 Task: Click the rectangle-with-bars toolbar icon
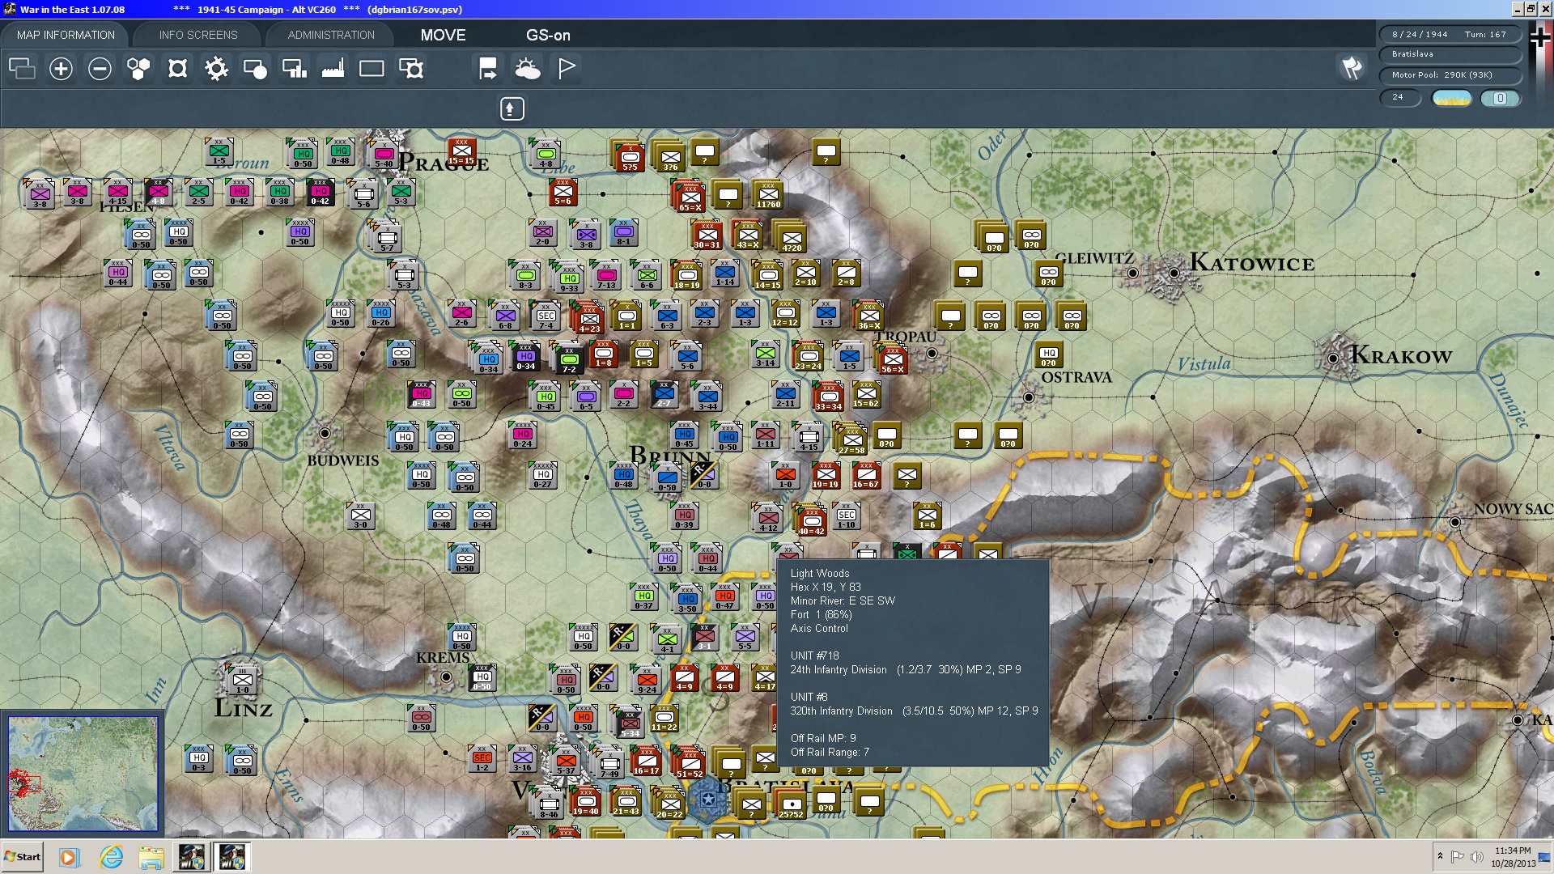(x=294, y=69)
